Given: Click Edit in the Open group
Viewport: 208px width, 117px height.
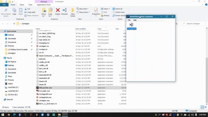Looking at the screenshot, I should click(x=104, y=12).
